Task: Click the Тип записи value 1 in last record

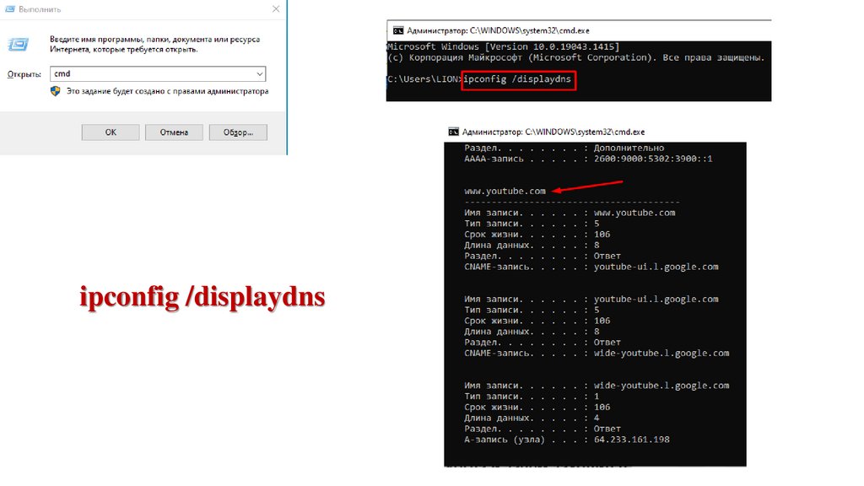Action: click(x=597, y=397)
